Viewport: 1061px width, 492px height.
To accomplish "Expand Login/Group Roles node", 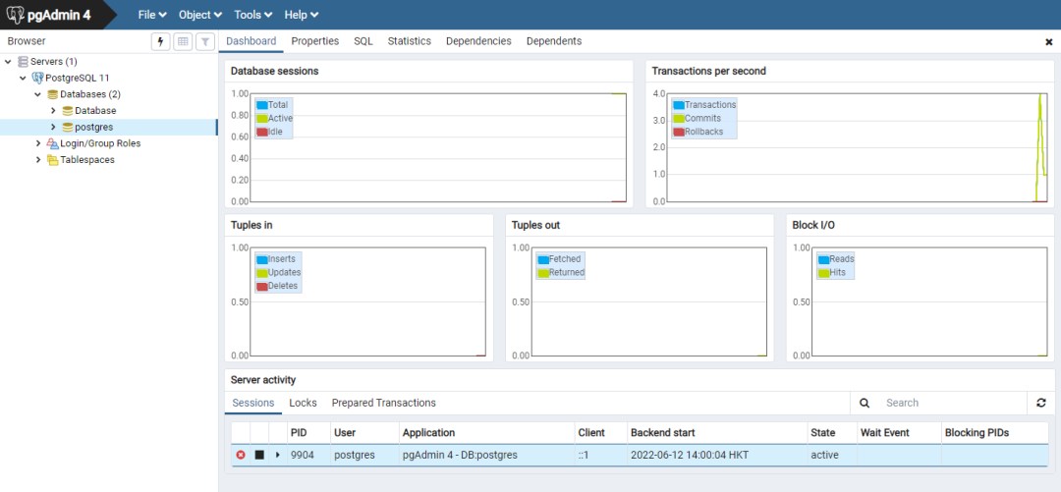I will coord(38,143).
